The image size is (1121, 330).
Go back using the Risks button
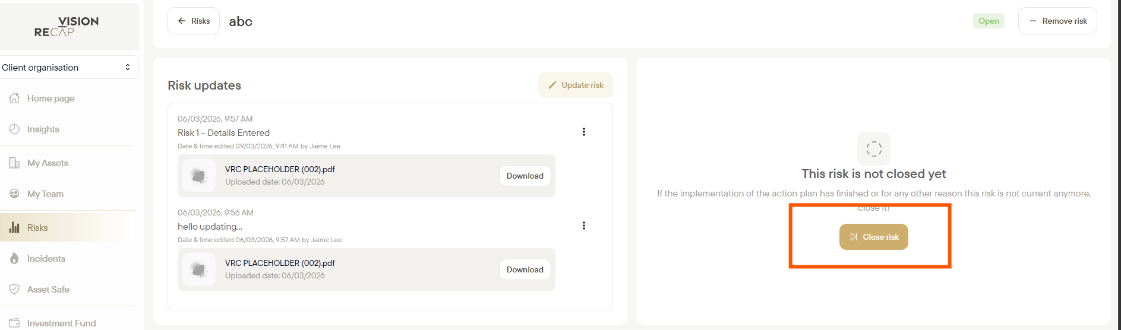pyautogui.click(x=193, y=21)
